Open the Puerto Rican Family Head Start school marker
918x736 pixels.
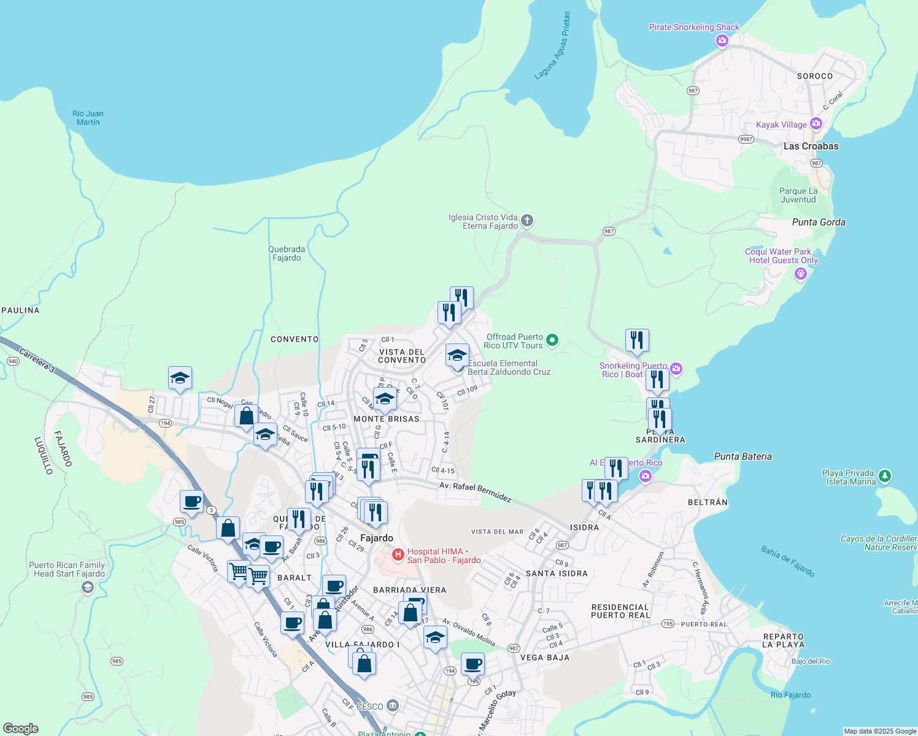pyautogui.click(x=88, y=588)
